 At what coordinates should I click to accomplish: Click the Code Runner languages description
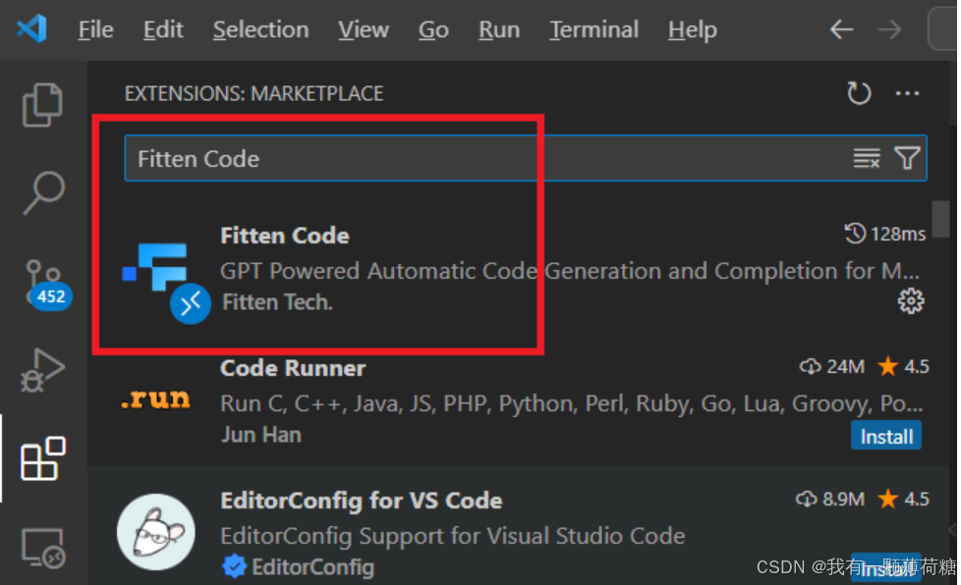point(571,403)
